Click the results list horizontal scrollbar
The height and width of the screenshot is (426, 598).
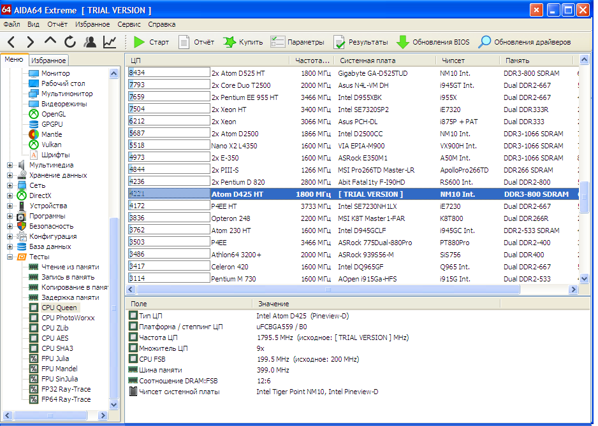click(328, 290)
